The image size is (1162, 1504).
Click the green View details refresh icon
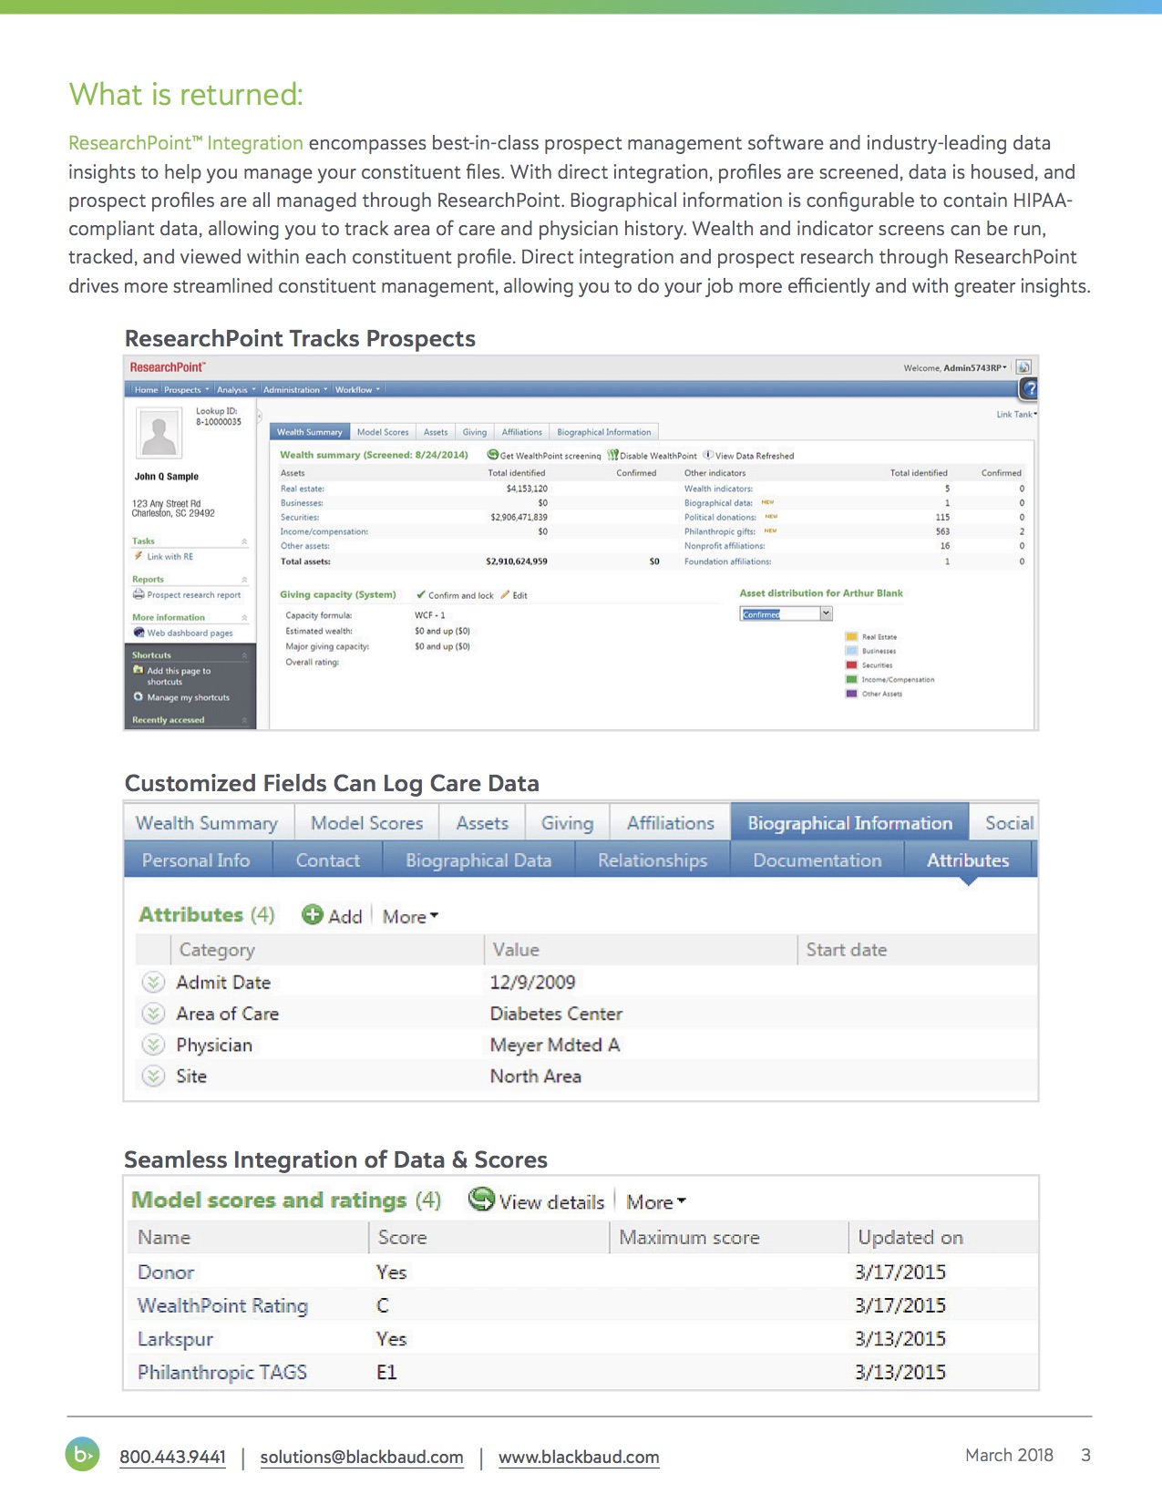click(481, 1200)
